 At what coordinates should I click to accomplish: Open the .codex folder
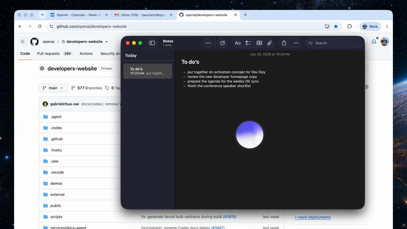click(x=56, y=128)
